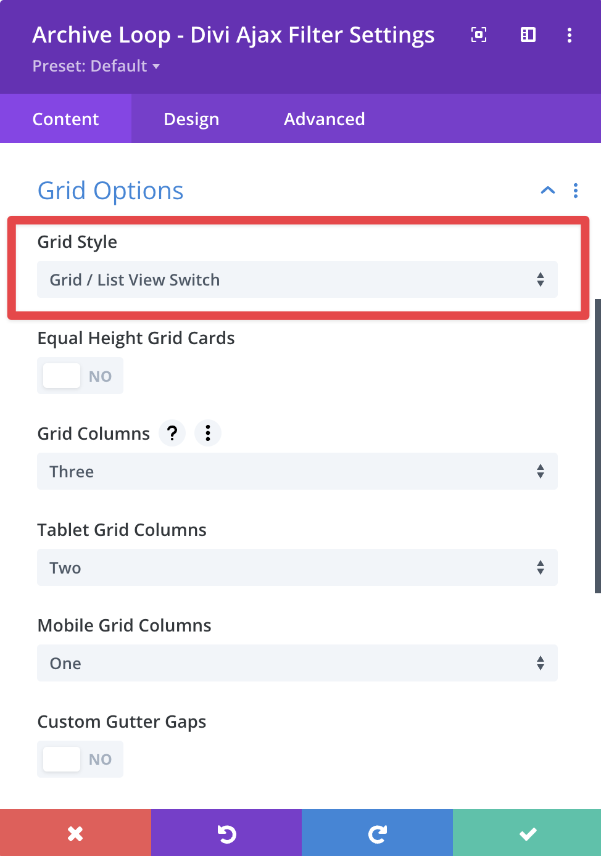The height and width of the screenshot is (856, 601).
Task: Open the Preset: Default selector
Action: point(96,66)
